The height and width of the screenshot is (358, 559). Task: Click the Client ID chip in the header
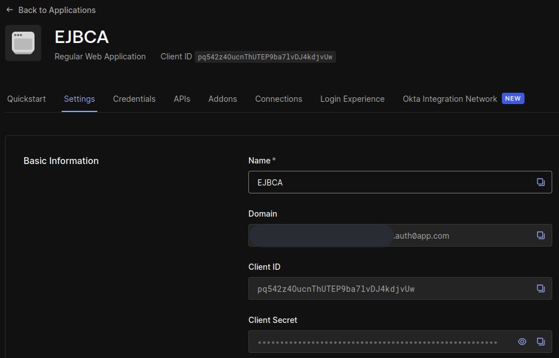(x=265, y=57)
